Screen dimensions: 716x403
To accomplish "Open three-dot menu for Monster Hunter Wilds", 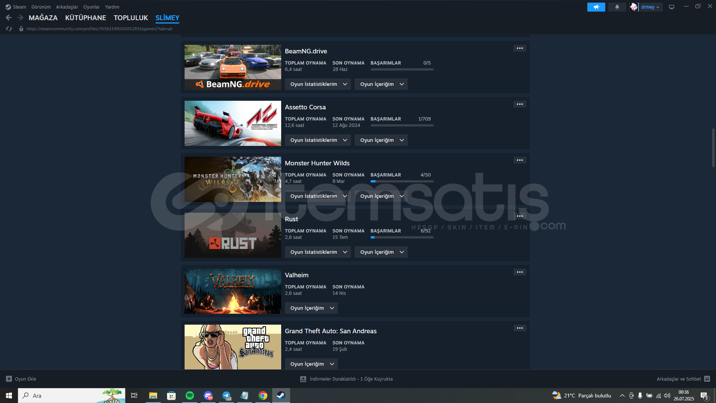I will click(x=519, y=160).
